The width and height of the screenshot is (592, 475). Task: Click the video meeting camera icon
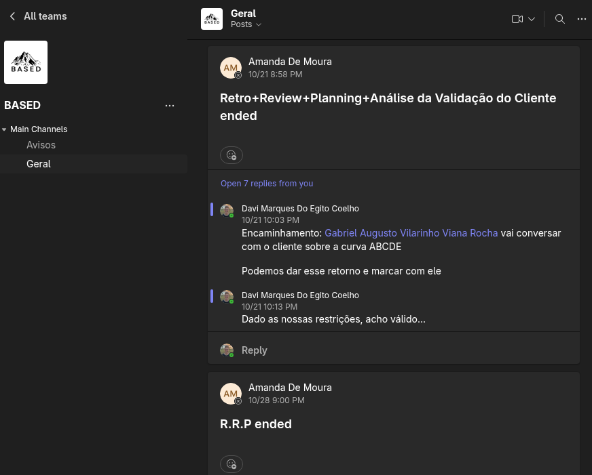pos(517,19)
